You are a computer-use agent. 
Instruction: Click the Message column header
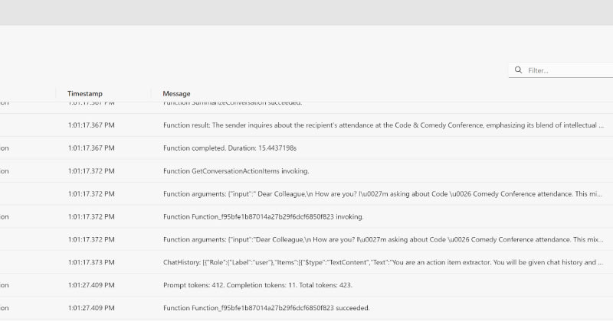(176, 93)
